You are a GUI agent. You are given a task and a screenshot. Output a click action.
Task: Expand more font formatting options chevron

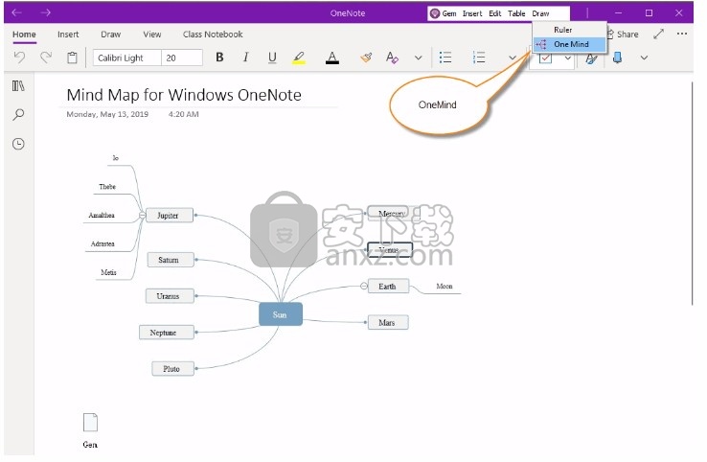419,58
